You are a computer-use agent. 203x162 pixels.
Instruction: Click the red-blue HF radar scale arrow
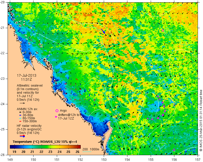click(22, 136)
